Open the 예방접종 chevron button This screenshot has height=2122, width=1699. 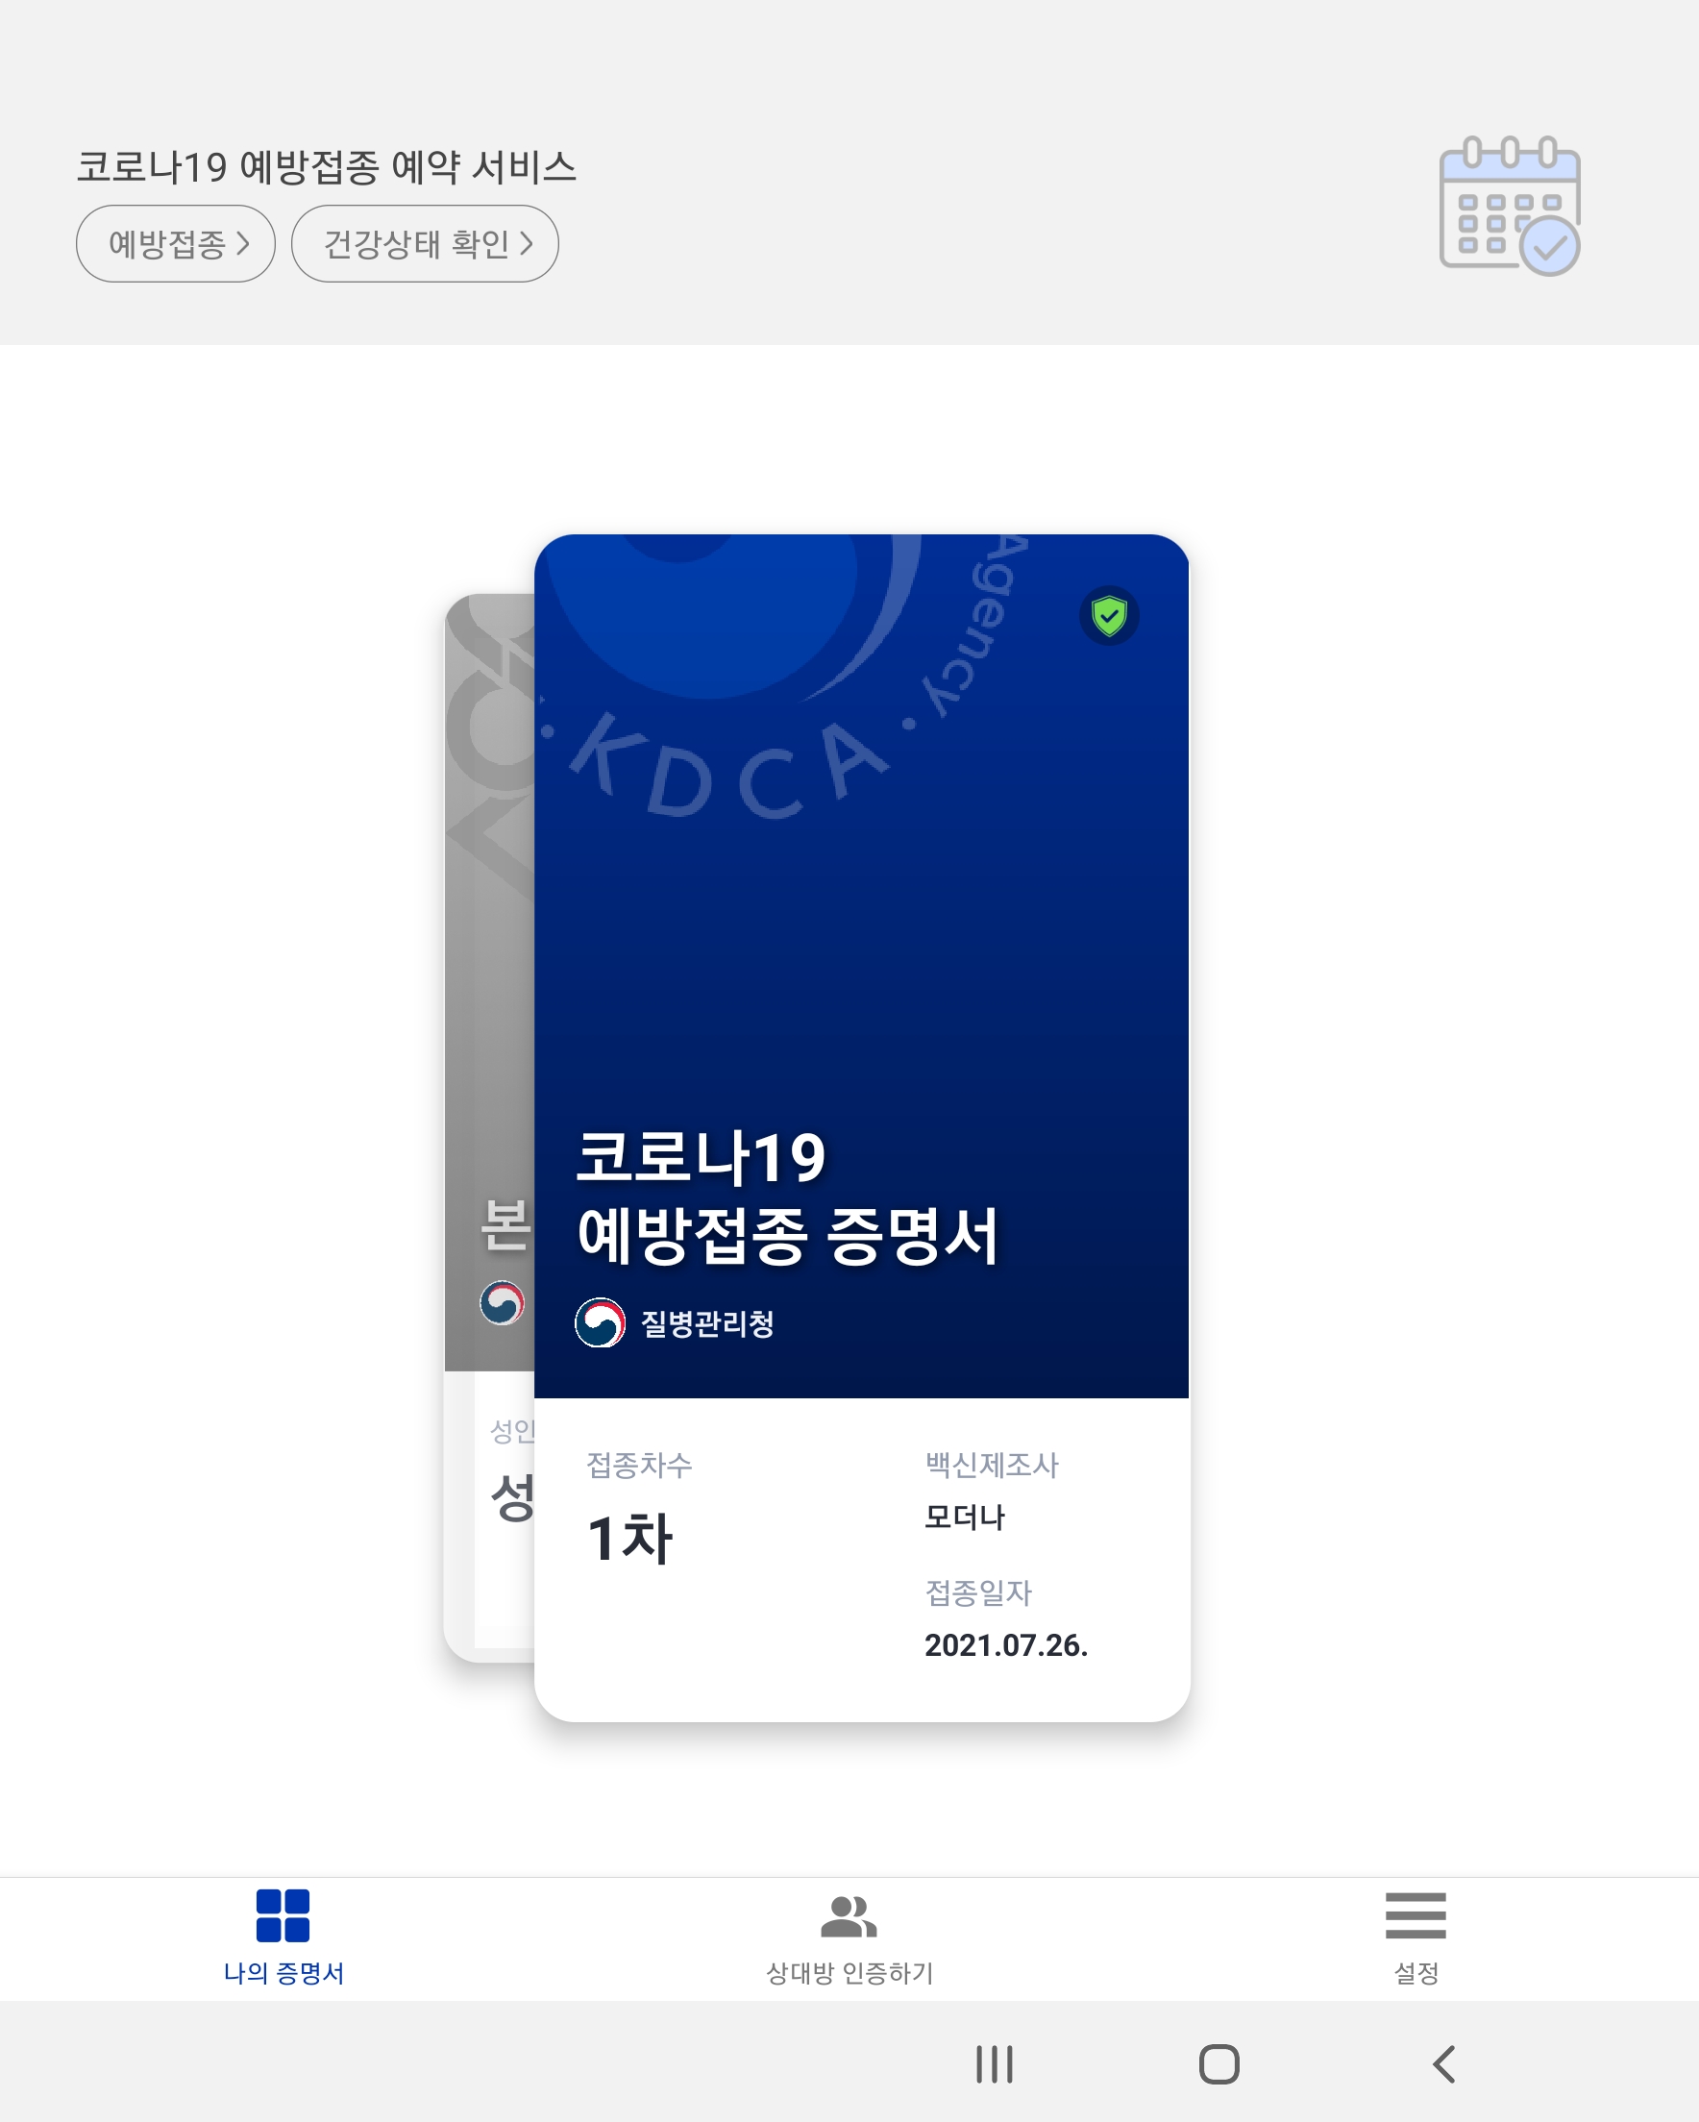pos(176,243)
